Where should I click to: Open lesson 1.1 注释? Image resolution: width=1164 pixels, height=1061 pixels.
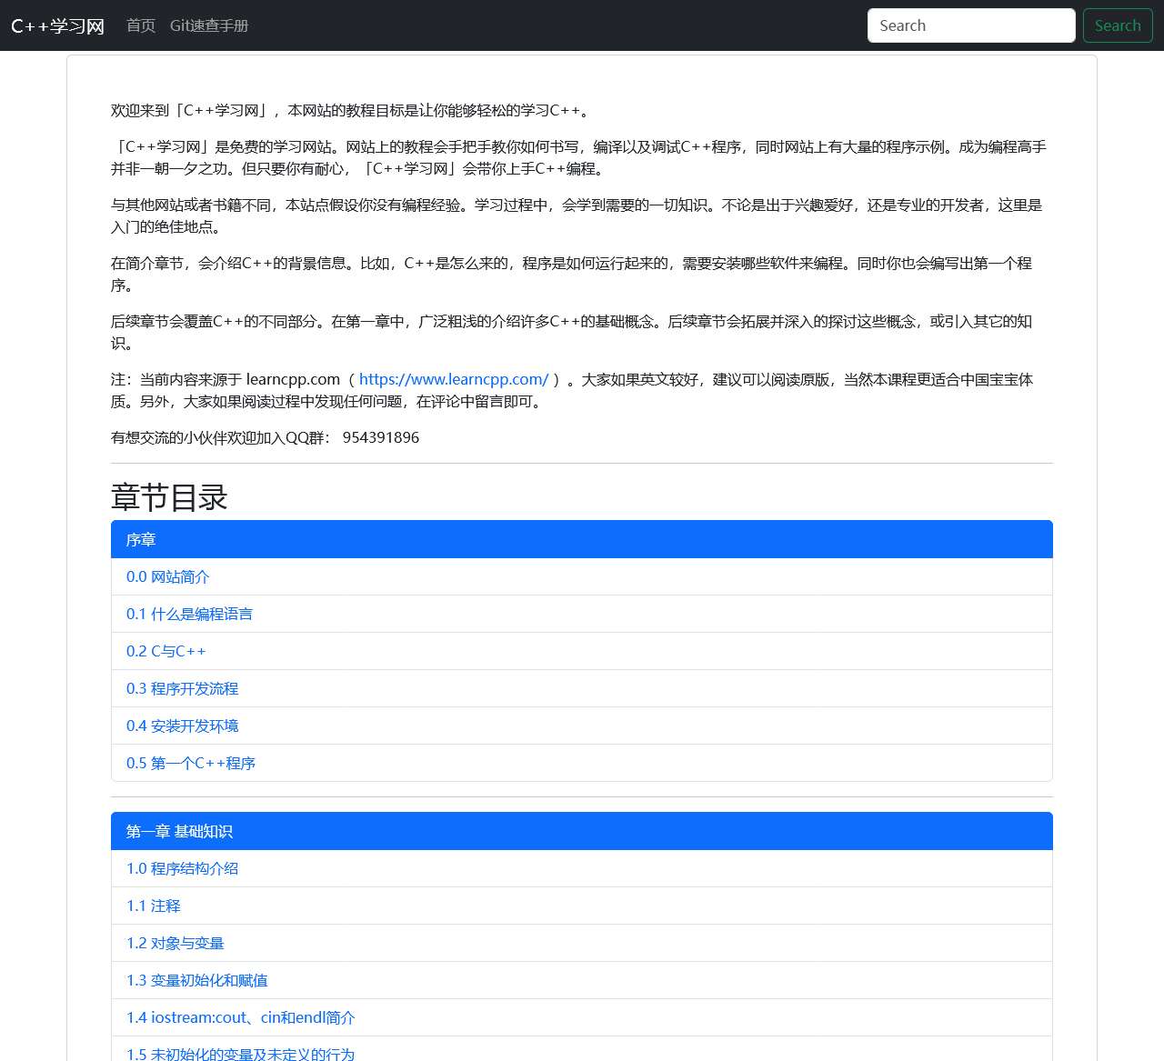tap(152, 906)
